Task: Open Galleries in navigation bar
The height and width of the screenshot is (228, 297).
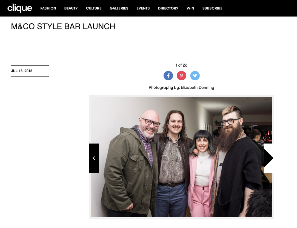Action: point(119,8)
